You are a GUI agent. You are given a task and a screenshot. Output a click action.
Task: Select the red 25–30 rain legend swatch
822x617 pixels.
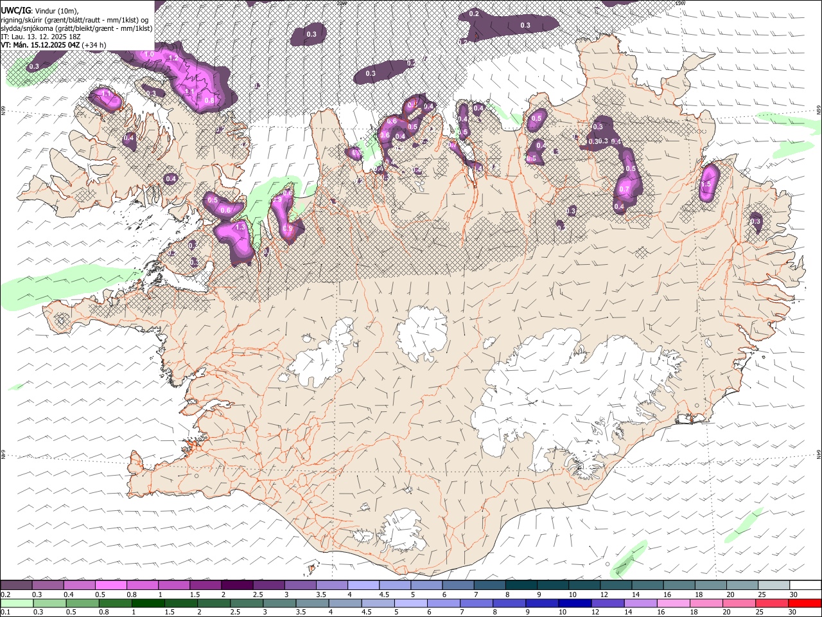pos(772,604)
